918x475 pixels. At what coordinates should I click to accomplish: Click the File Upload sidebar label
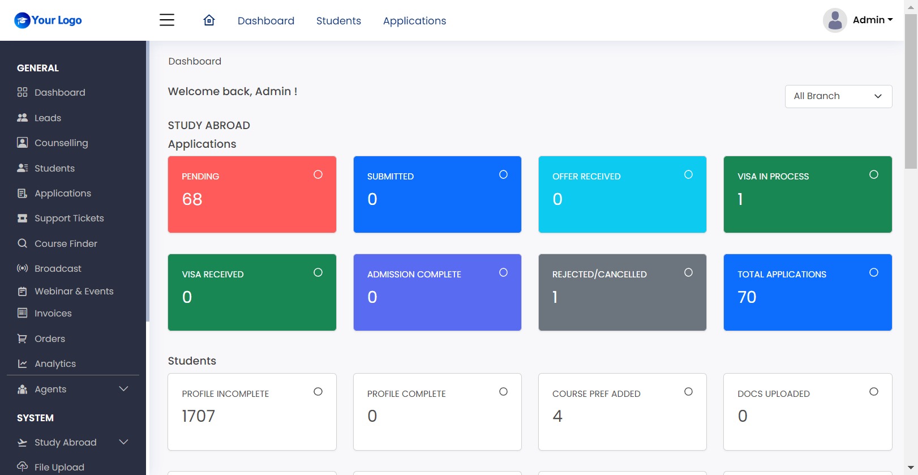[x=59, y=467]
